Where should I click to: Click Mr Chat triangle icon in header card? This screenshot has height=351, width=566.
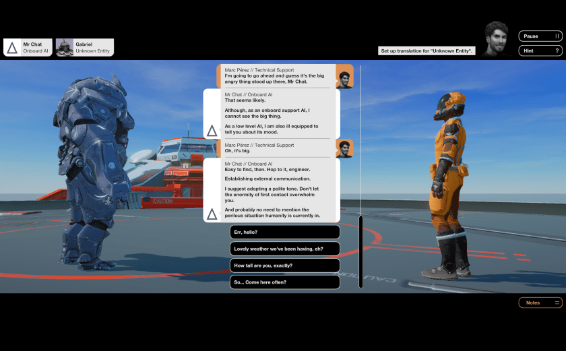click(x=12, y=48)
